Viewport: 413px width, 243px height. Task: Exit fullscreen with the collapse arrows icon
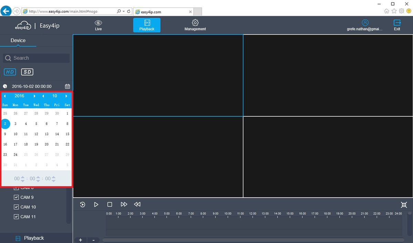point(404,205)
